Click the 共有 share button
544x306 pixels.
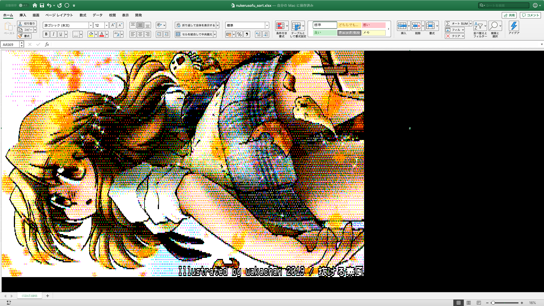coord(509,15)
